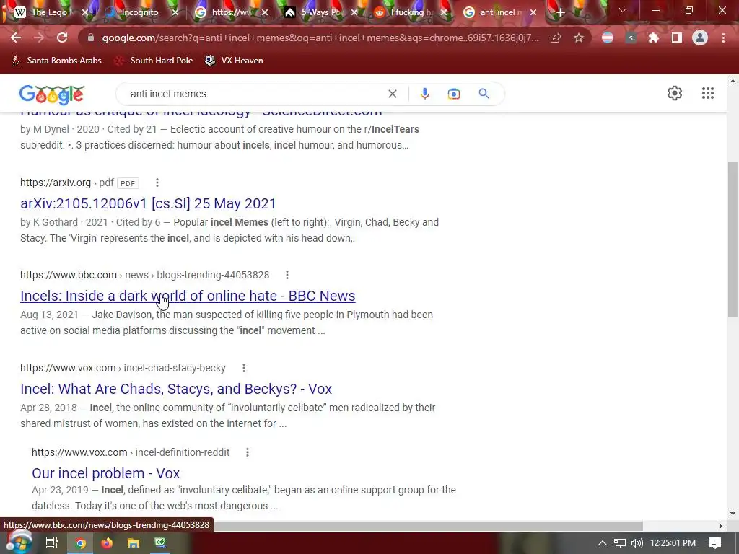Open the Vox Chads, Stacys, and Beckys result
The image size is (739, 554).
[176, 389]
